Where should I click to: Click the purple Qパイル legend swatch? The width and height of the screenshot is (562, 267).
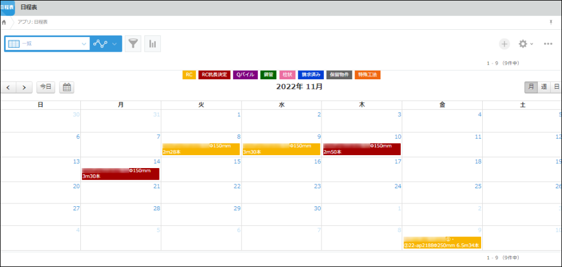click(245, 75)
